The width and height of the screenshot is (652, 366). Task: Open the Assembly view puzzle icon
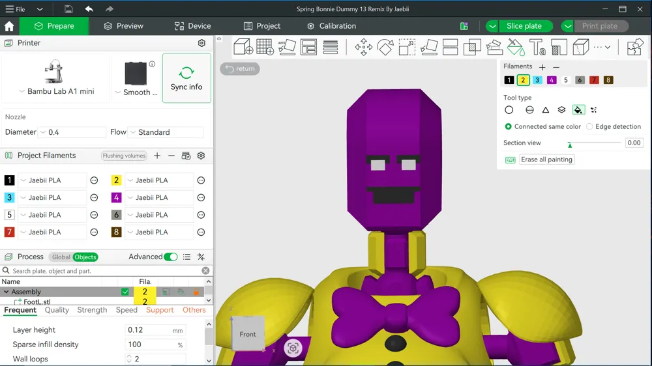click(x=635, y=47)
